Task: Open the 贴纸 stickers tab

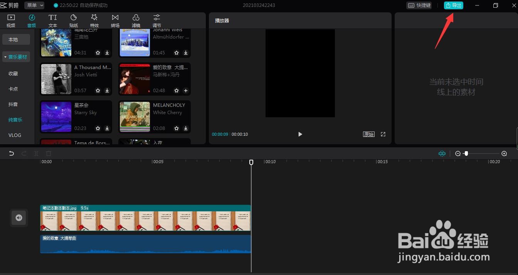Action: tap(74, 20)
